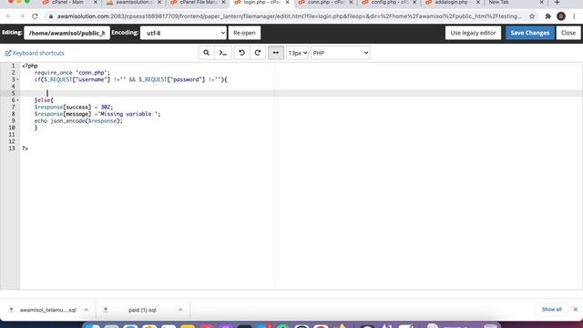The image size is (583, 328).
Task: Go back in browser history
Action: click(9, 16)
